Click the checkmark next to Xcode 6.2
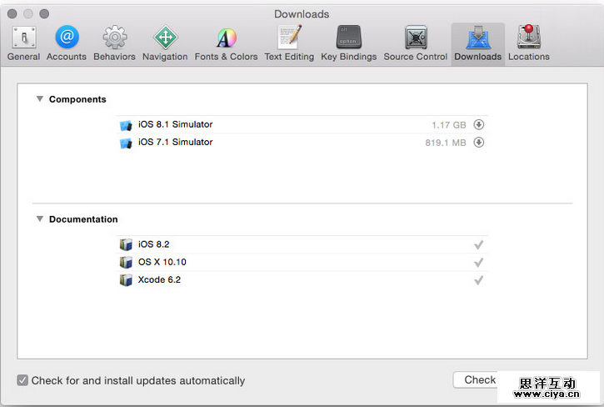The image size is (604, 407). pos(479,280)
